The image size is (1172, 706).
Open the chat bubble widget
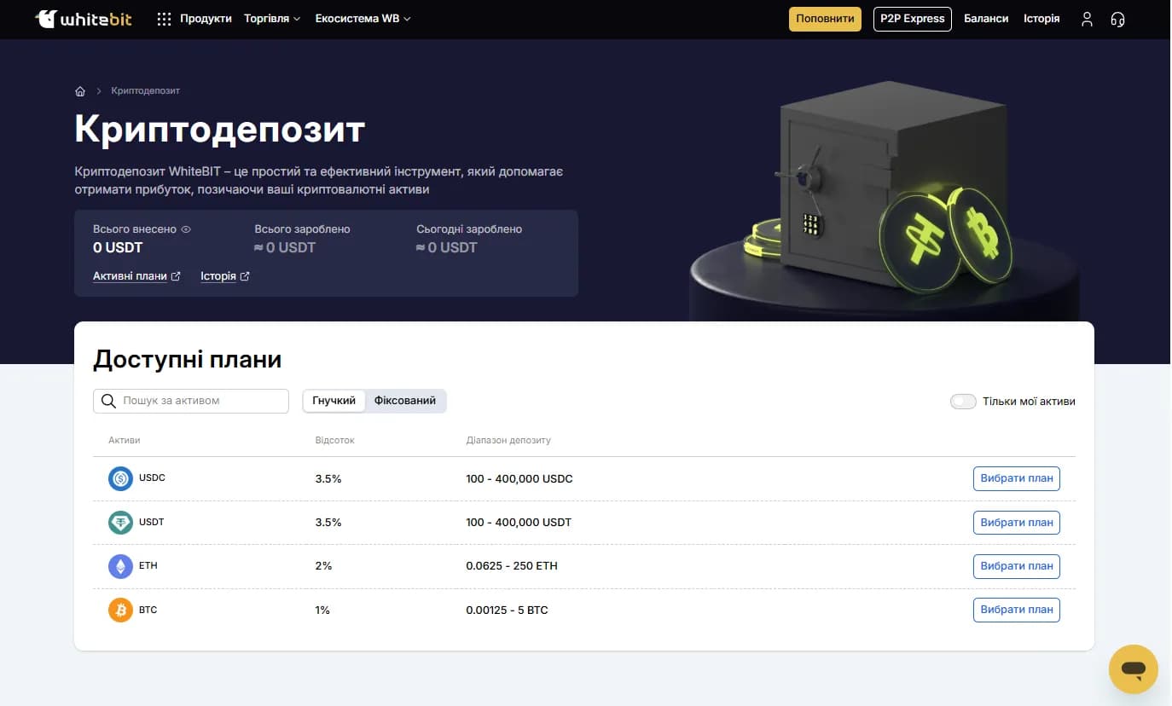(1134, 669)
